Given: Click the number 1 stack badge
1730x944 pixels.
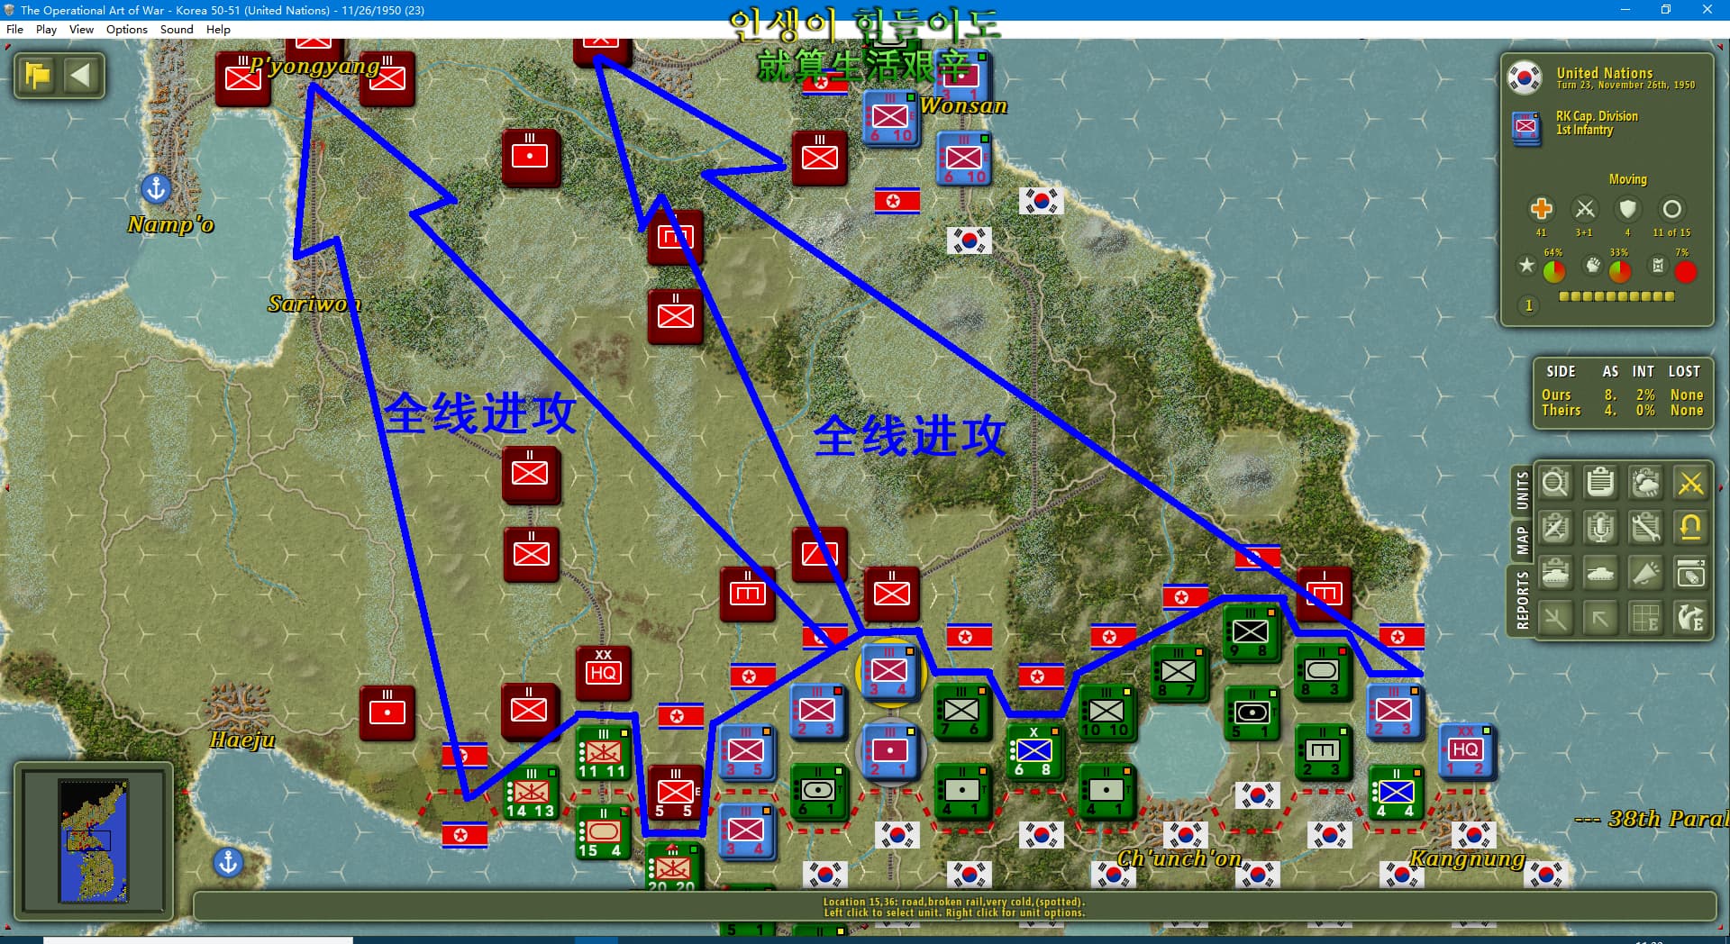Looking at the screenshot, I should coord(1528,306).
